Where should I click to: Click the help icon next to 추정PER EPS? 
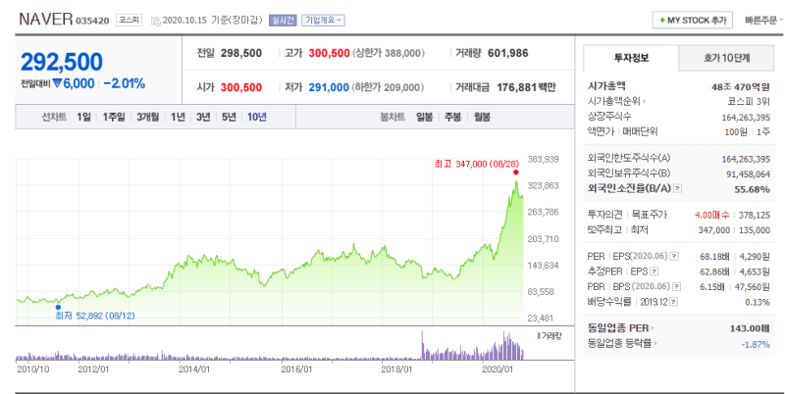(654, 271)
